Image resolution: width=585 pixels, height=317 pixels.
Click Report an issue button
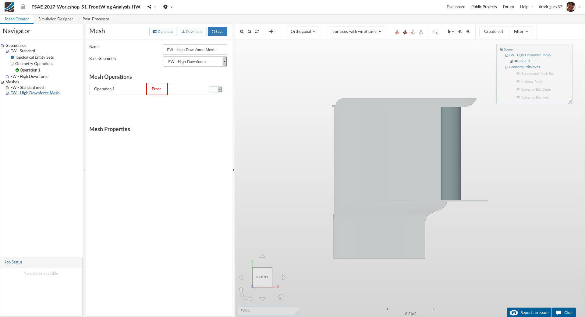[529, 312]
